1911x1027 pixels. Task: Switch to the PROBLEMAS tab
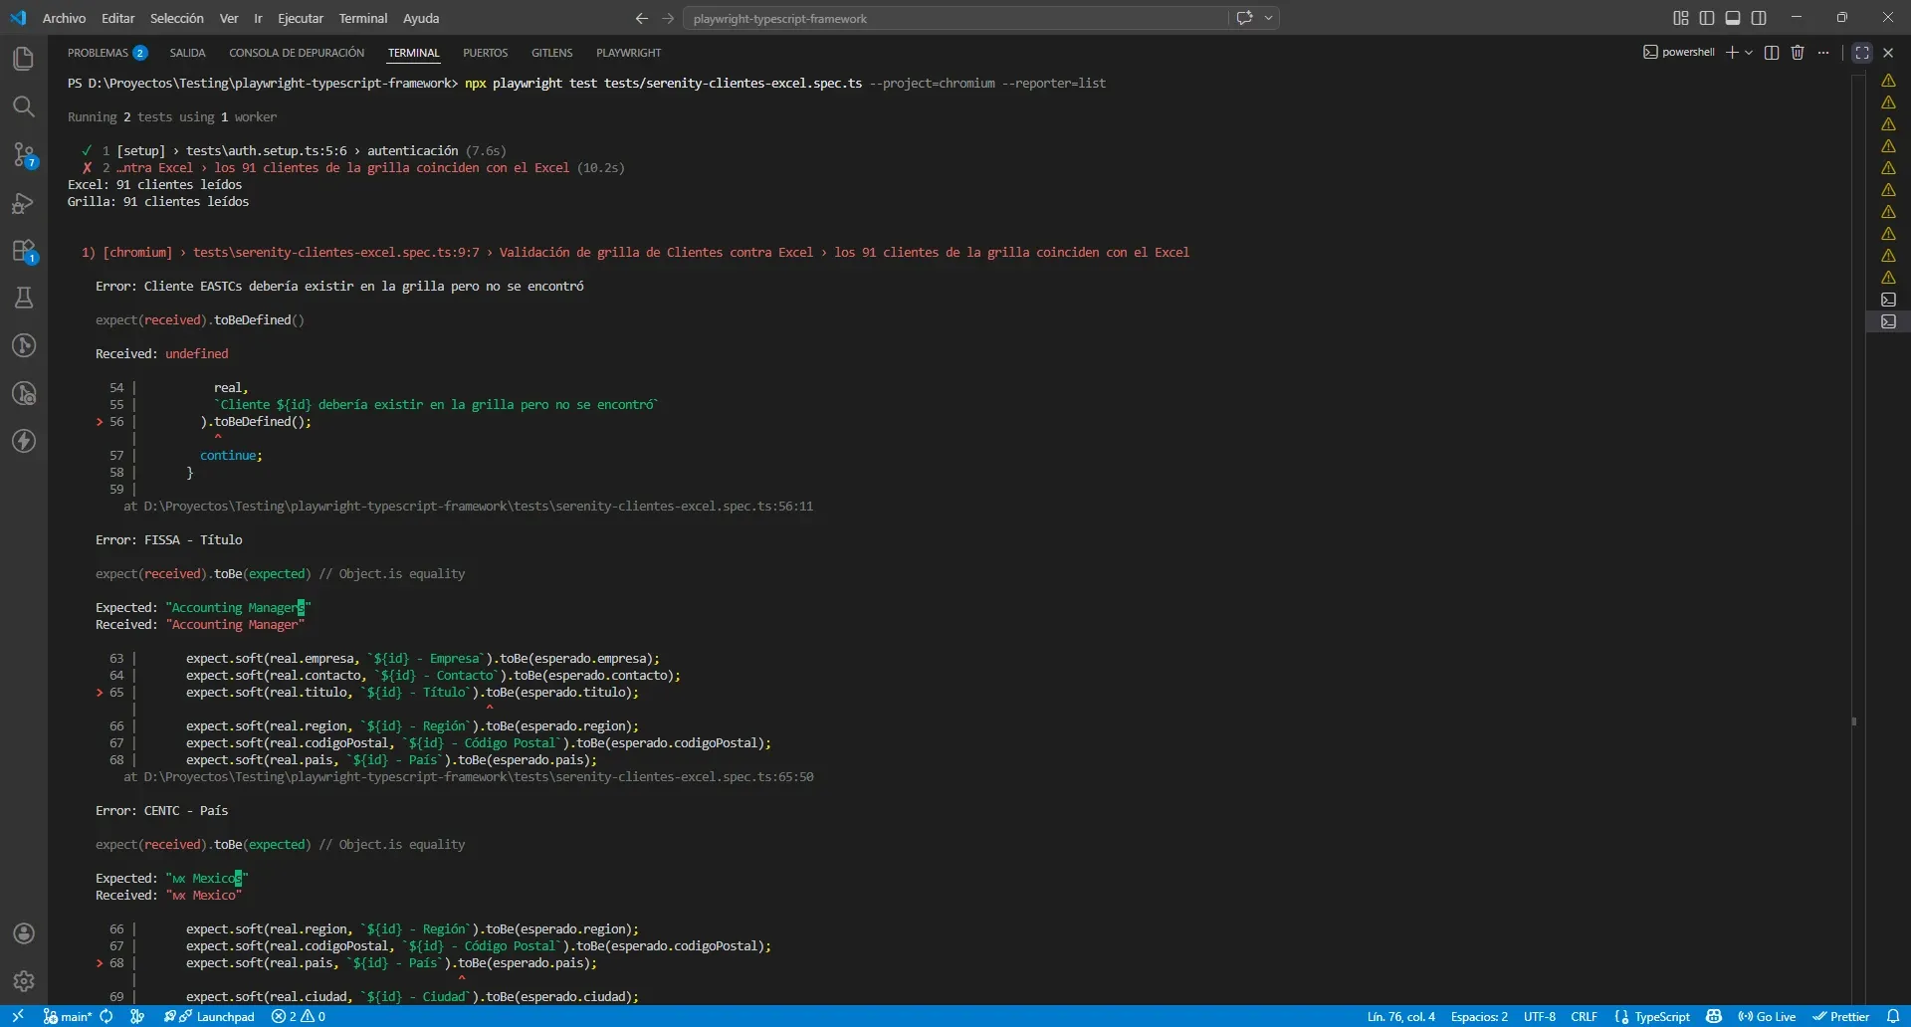[x=98, y=53]
